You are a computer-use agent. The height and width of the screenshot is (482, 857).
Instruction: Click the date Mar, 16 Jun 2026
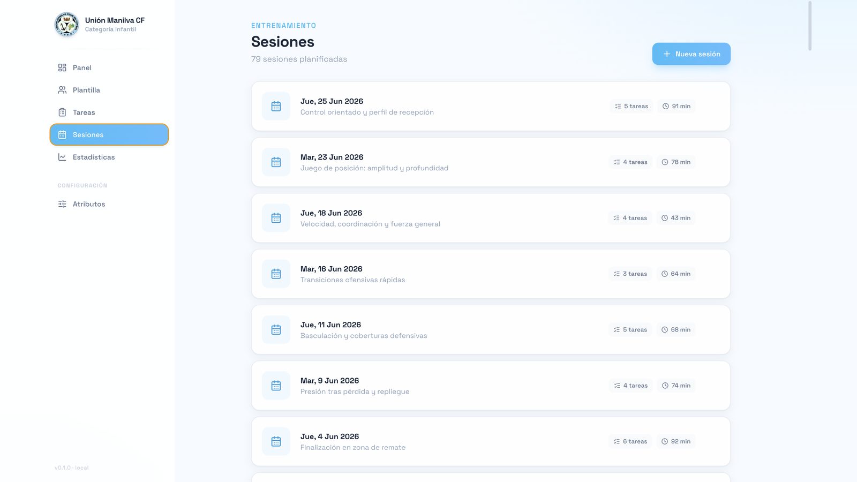tap(331, 269)
